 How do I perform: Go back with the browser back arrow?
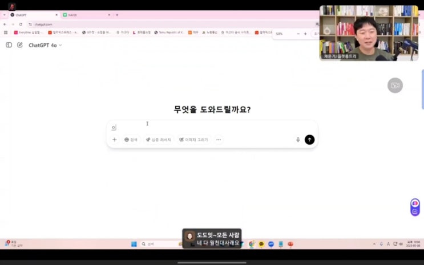point(5,25)
